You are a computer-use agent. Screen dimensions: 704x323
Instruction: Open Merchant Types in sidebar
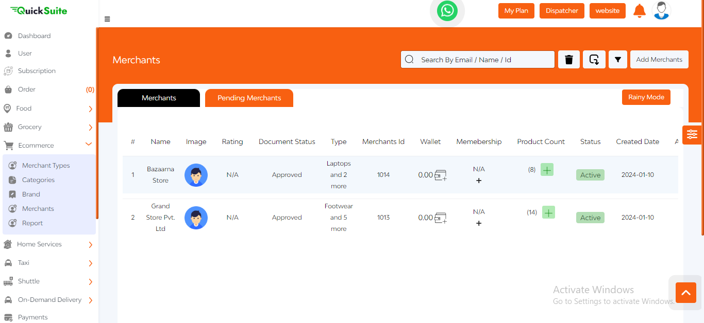coord(46,166)
